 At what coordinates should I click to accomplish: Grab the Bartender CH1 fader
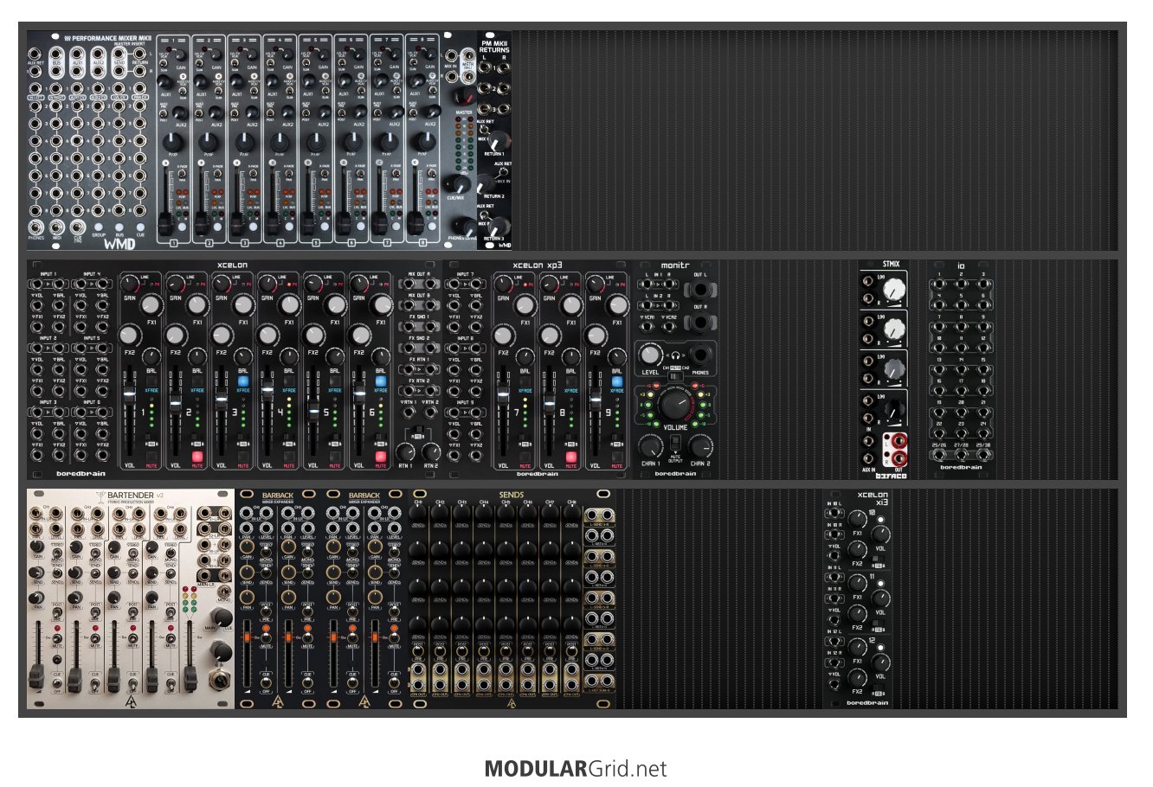[x=38, y=676]
